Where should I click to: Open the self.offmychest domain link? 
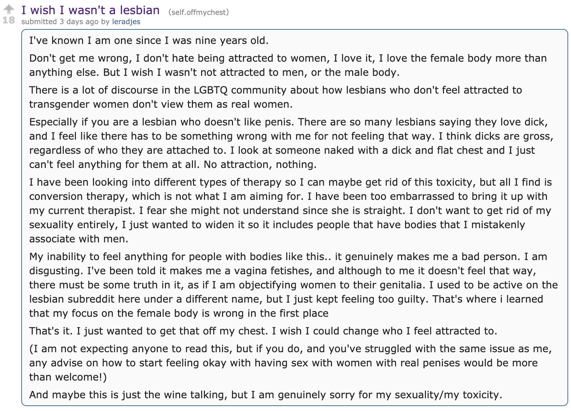coord(199,12)
